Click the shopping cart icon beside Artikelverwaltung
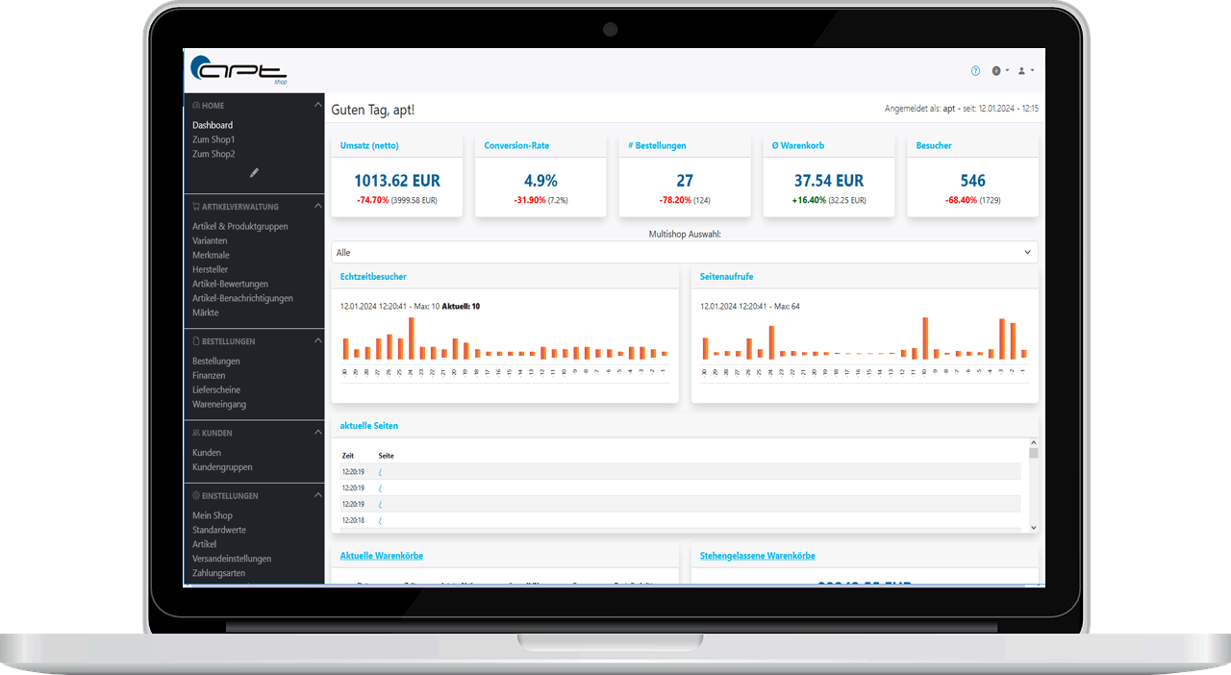1231x675 pixels. (196, 207)
